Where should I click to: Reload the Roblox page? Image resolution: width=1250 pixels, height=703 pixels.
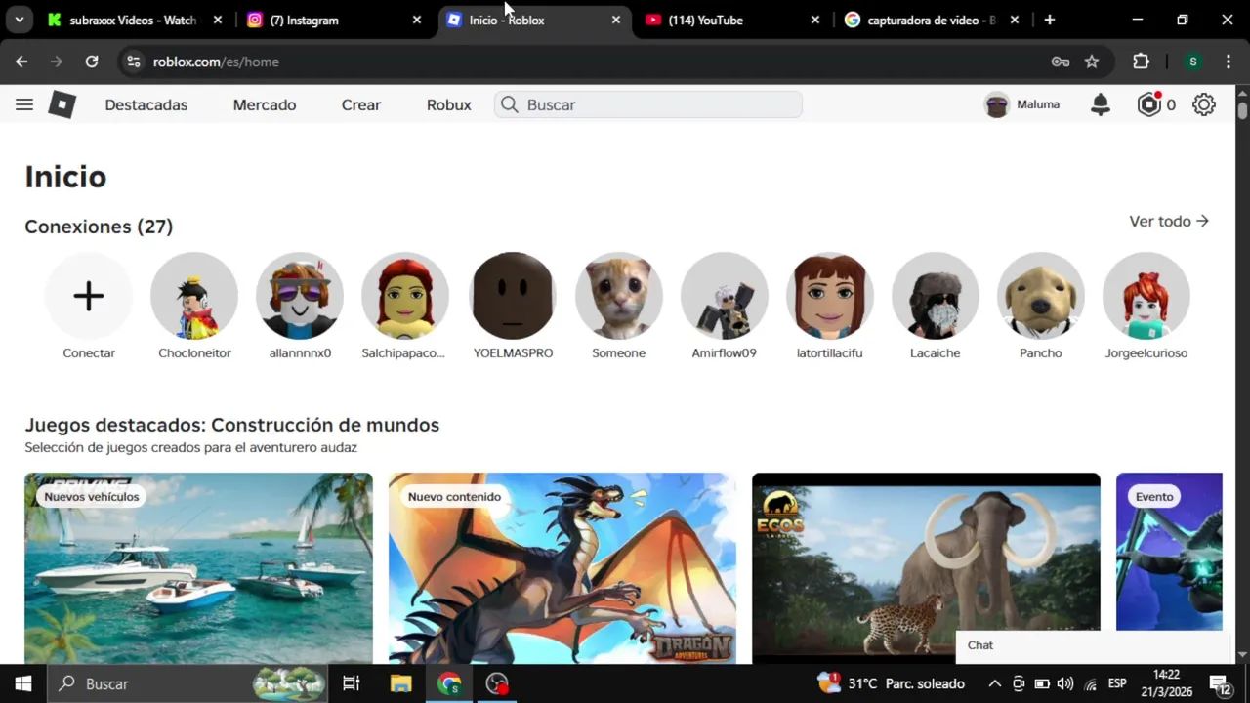click(x=92, y=62)
